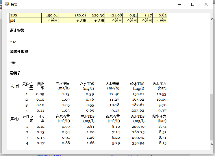This screenshot has width=215, height=156.
Task: Click the 段细节 section heading
Action: [x=15, y=73]
